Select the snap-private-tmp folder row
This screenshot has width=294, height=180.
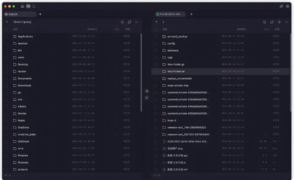click(220, 86)
